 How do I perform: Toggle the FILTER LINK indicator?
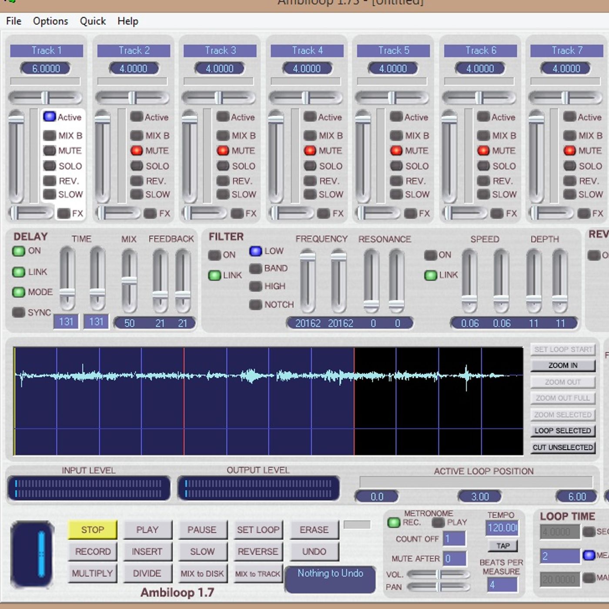[214, 275]
